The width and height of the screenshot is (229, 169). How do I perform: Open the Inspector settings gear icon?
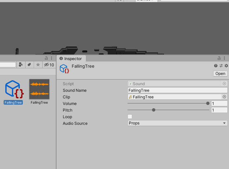pyautogui.click(x=226, y=66)
